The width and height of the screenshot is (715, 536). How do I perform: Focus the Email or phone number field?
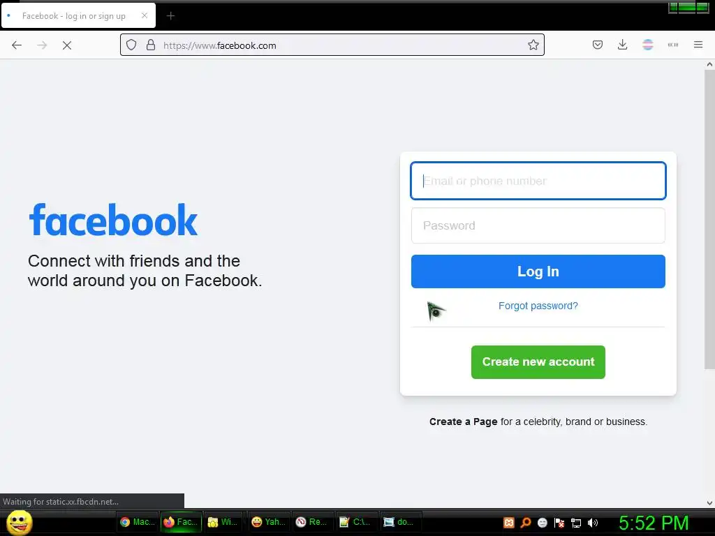[x=538, y=181]
